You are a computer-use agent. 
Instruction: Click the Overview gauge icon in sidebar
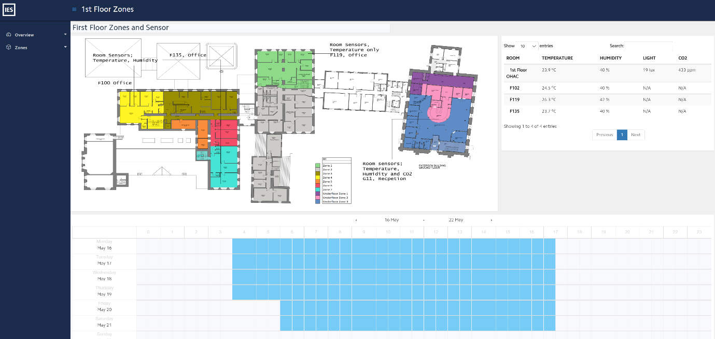pyautogui.click(x=8, y=35)
